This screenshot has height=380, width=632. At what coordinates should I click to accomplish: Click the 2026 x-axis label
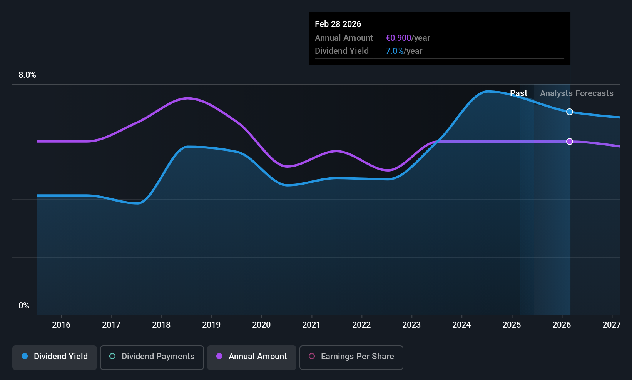(x=562, y=325)
